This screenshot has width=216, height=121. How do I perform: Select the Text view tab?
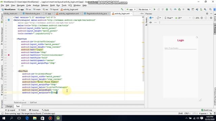tap(18, 106)
